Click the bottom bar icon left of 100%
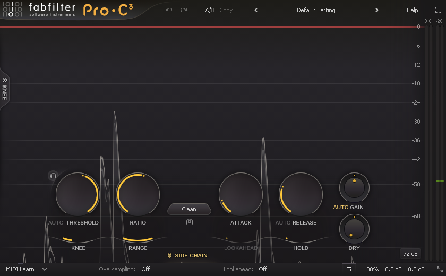 (x=349, y=269)
